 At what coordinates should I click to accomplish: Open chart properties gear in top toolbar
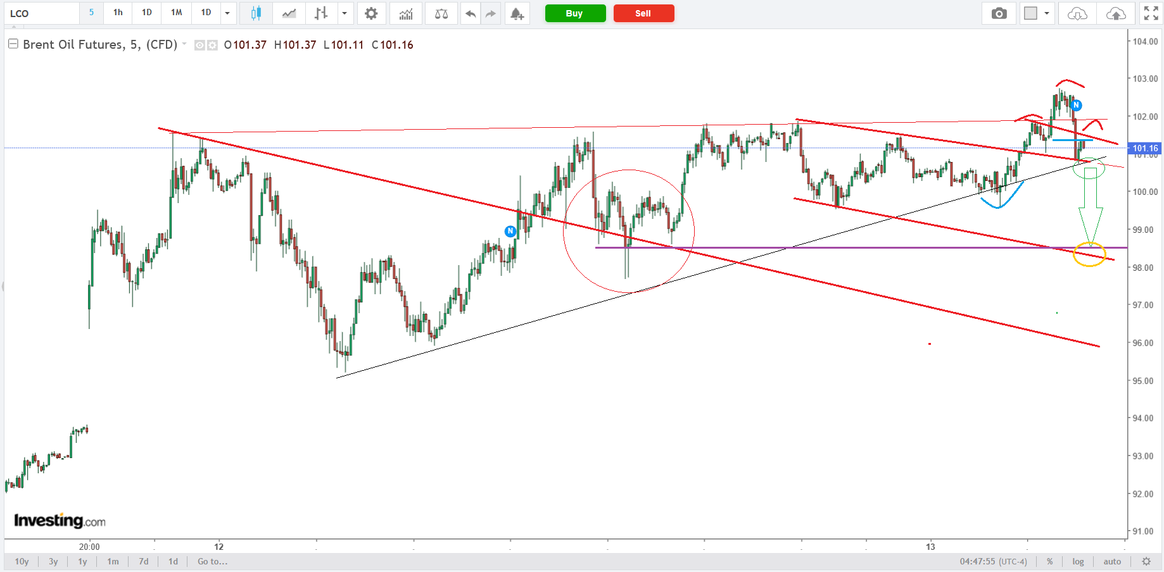click(x=371, y=13)
